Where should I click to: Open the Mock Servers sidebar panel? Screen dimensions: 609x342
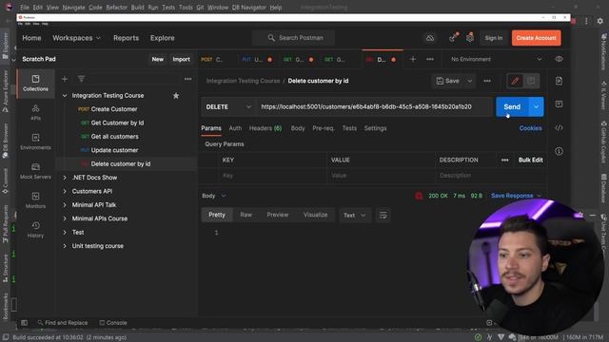pos(35,171)
